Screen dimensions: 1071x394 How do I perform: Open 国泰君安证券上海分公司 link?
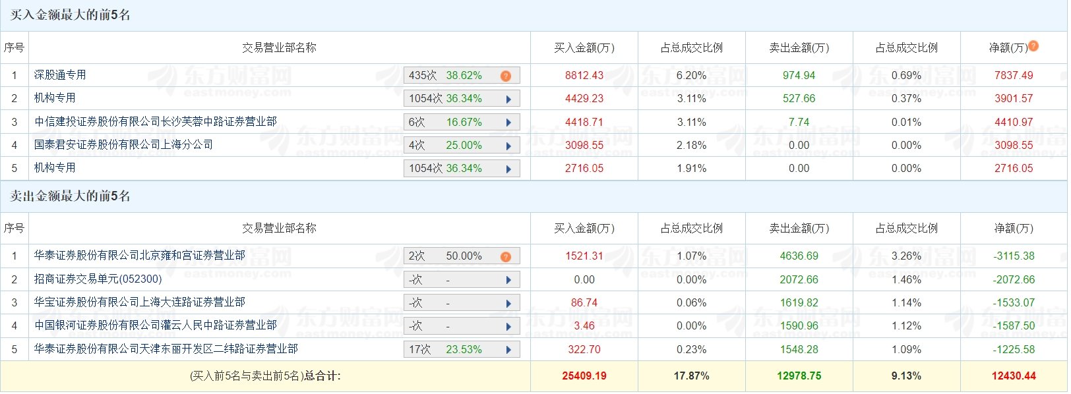click(124, 144)
